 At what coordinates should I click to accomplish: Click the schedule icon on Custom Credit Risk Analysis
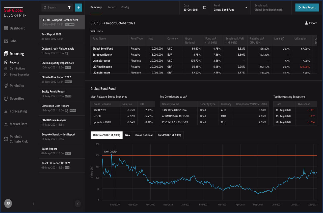67,53
